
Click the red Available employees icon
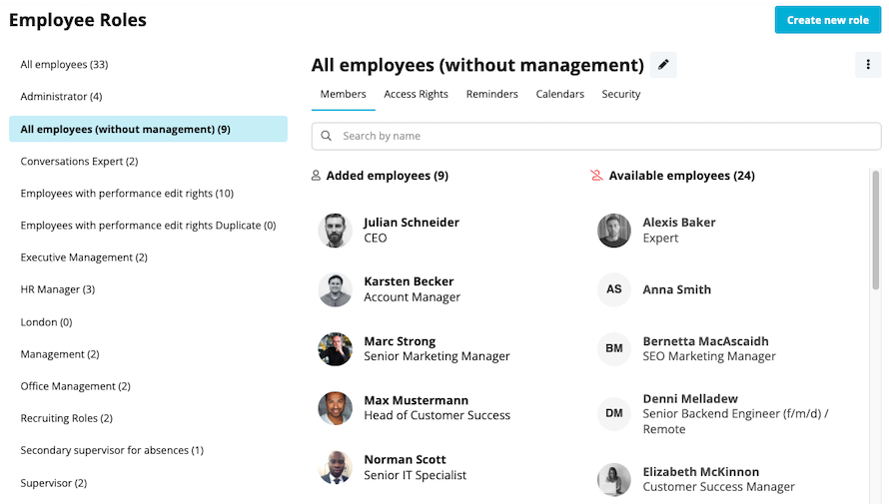click(x=596, y=176)
